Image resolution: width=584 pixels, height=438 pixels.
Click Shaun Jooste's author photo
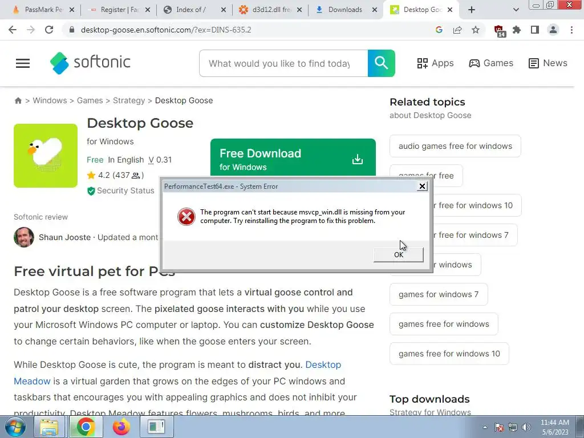(x=24, y=237)
